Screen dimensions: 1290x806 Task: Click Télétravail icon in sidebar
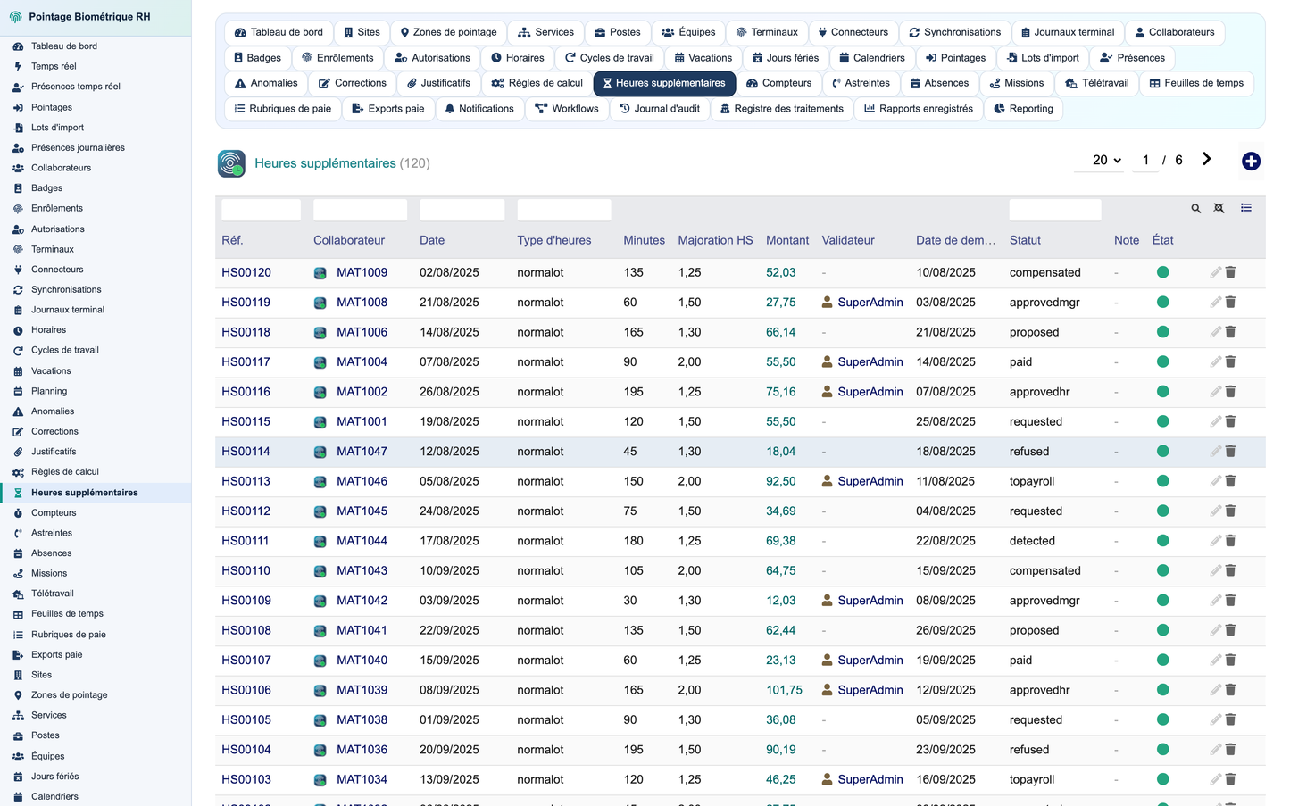click(18, 594)
